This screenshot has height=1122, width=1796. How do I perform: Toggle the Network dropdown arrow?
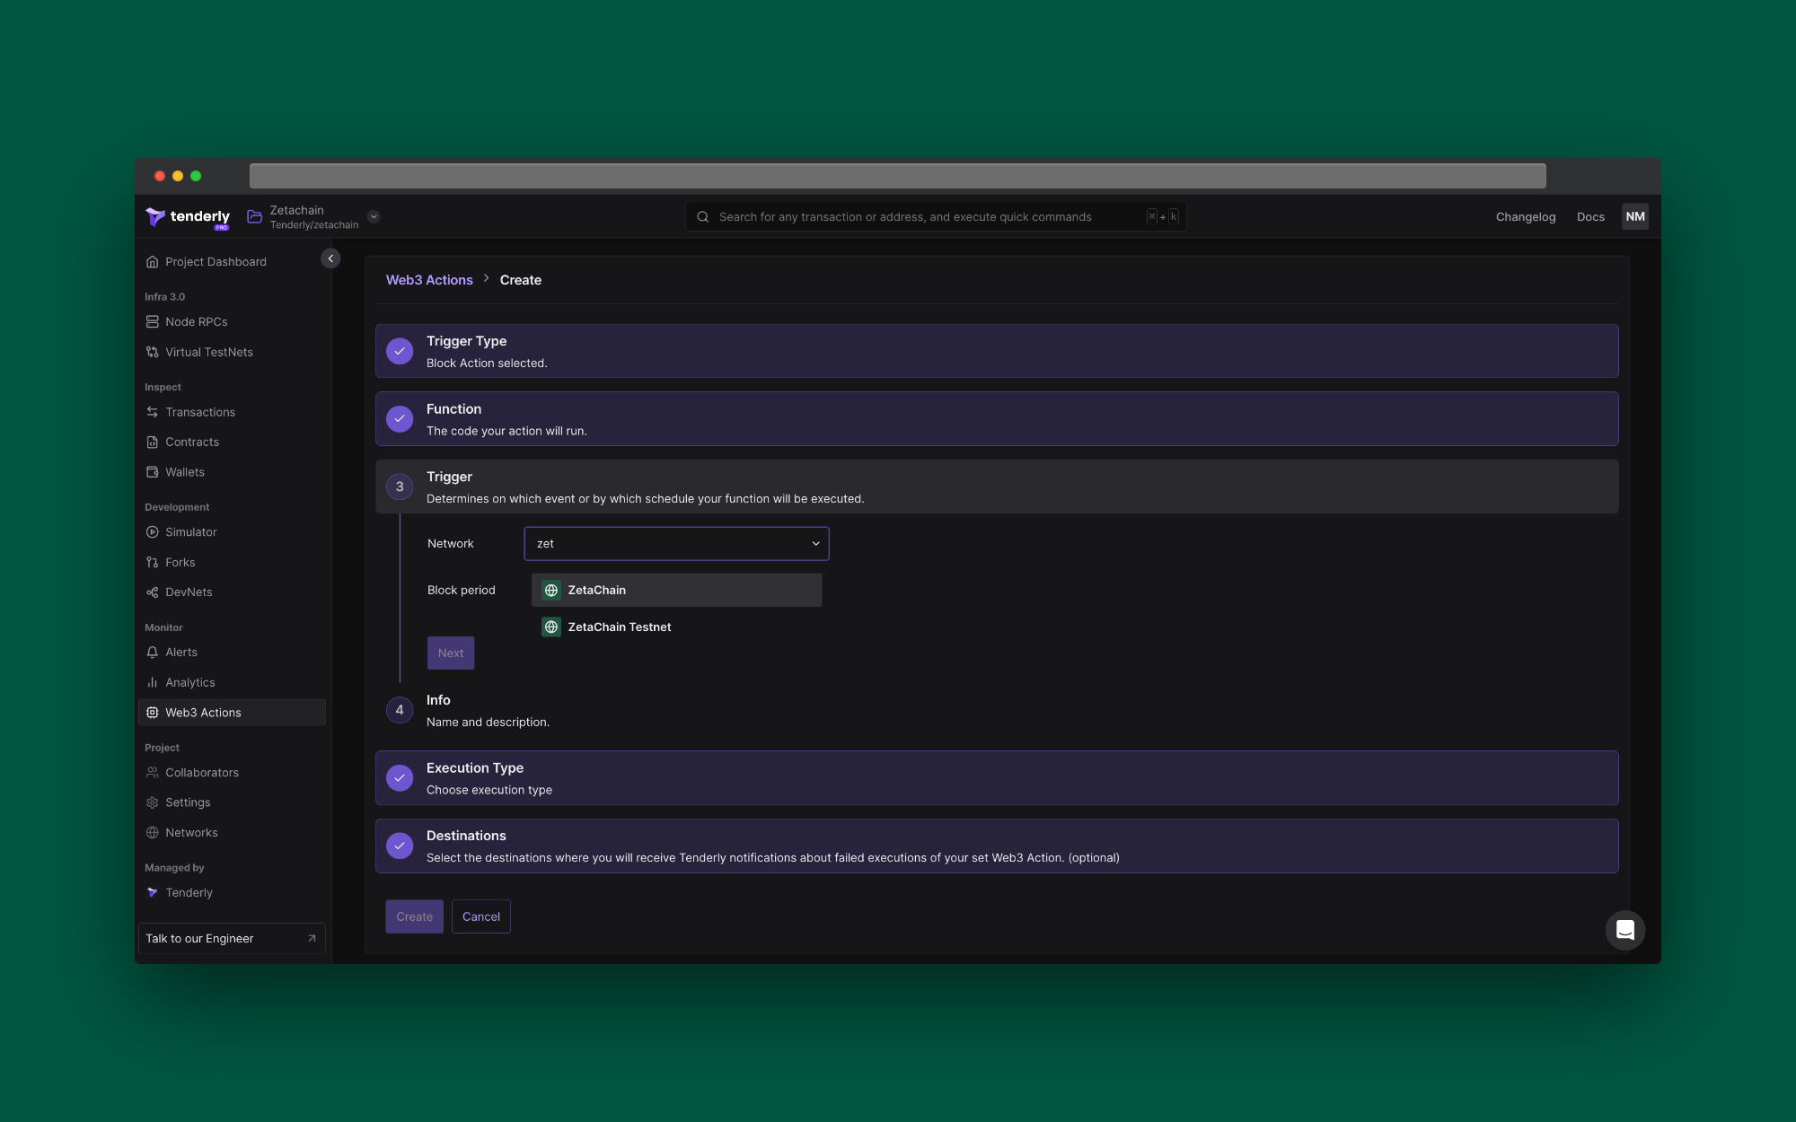click(815, 544)
